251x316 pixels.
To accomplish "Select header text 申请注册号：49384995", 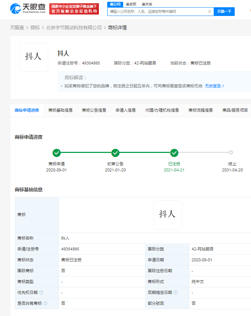I will (79, 63).
